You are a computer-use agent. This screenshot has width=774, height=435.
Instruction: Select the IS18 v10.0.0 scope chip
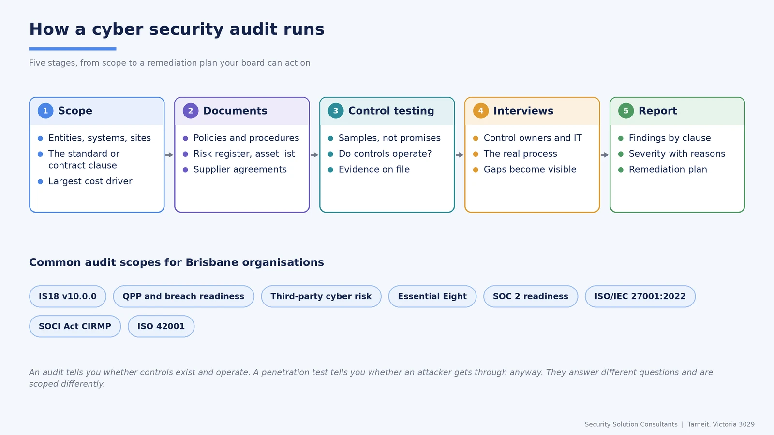(68, 296)
